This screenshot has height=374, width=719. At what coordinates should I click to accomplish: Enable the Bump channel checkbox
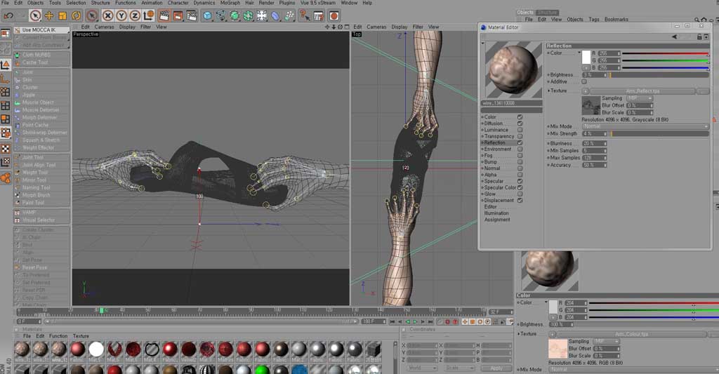tap(520, 162)
